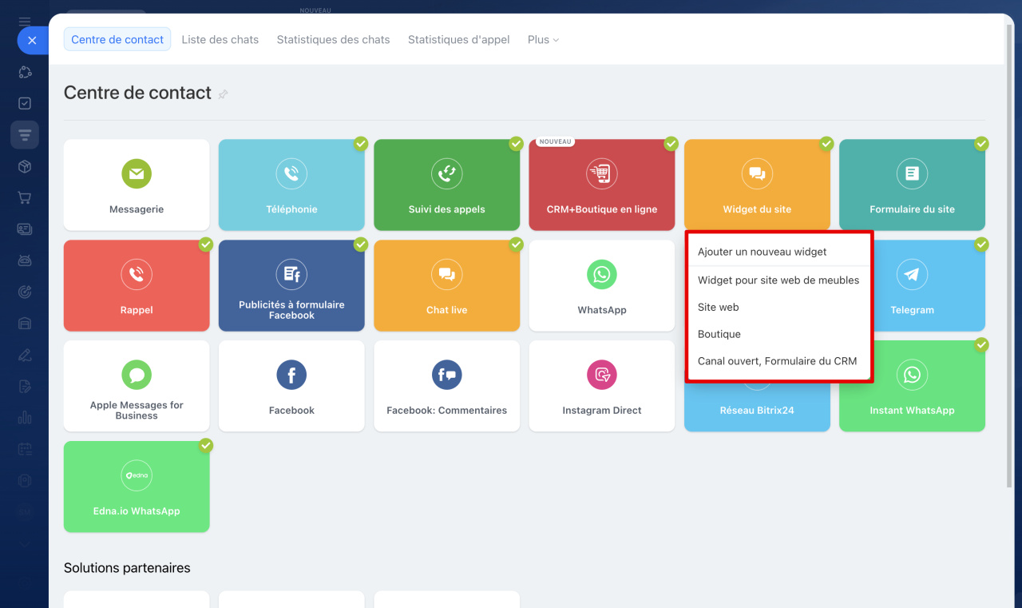Click the vertical scrollbar of the panel
Screen dimensions: 1022x608
[x=1010, y=256]
